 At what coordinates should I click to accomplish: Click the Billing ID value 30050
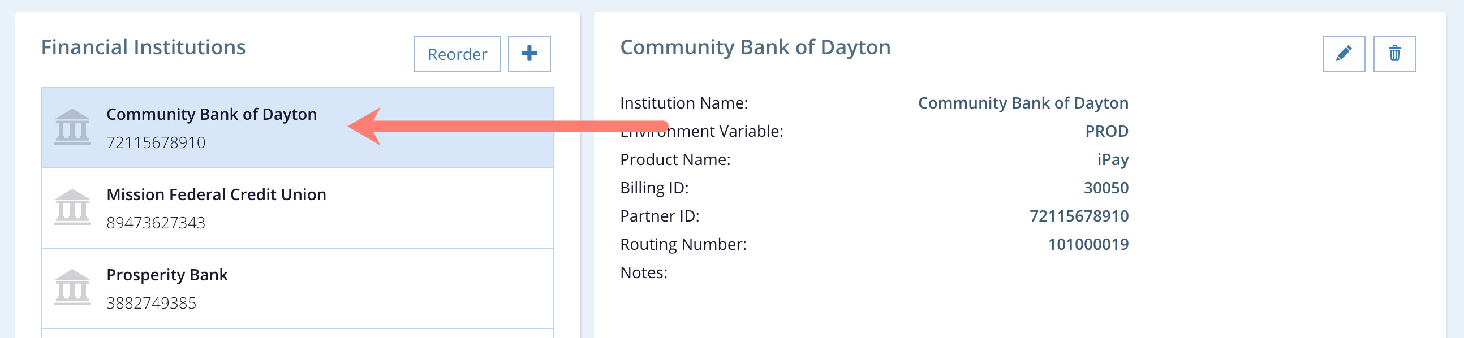[1105, 188]
